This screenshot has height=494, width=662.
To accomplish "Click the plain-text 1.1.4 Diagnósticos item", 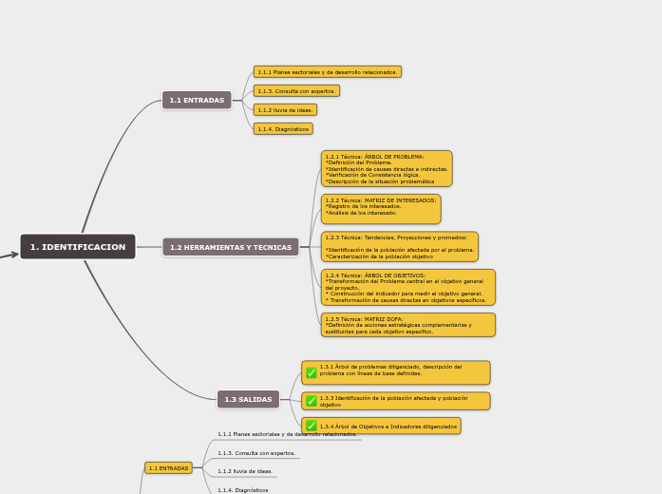I will click(x=243, y=490).
